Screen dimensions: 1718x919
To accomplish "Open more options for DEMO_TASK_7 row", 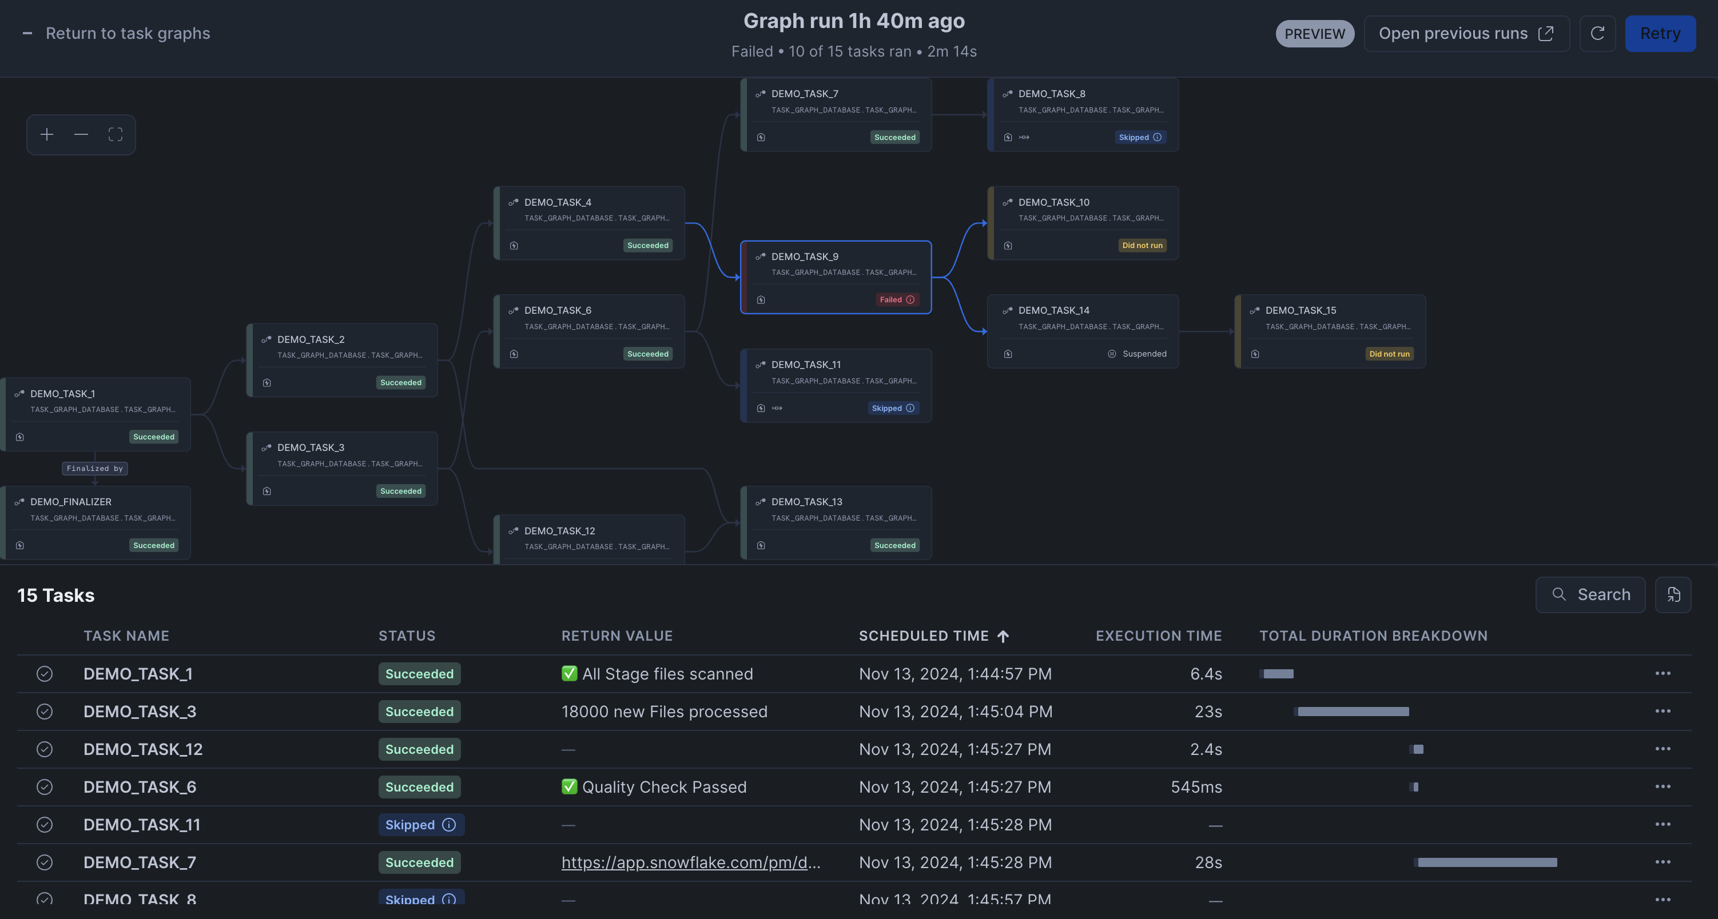I will (1663, 862).
